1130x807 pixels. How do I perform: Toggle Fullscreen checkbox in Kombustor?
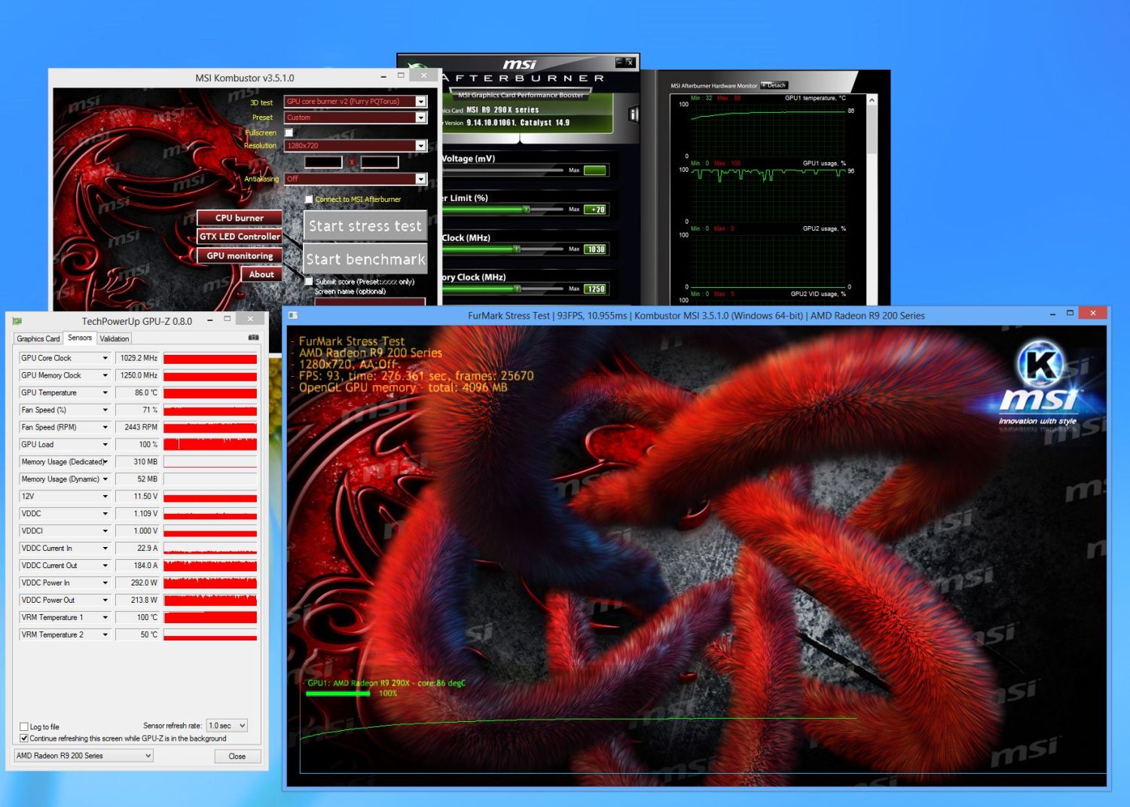click(289, 133)
